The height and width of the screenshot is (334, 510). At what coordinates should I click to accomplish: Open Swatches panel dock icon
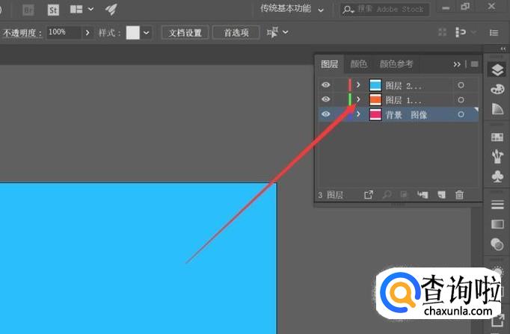[x=497, y=137]
